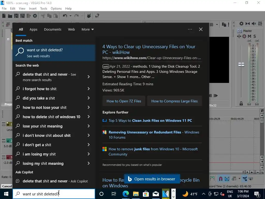
Task: Click the Downmix Output icon in Master Bus
Action: point(248,24)
